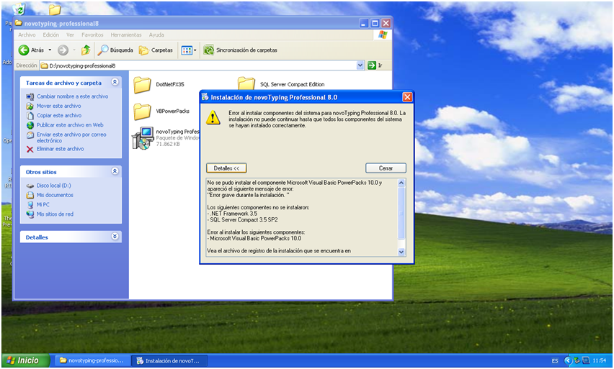Click the Inicio start button
This screenshot has width=614, height=369.
(26, 360)
